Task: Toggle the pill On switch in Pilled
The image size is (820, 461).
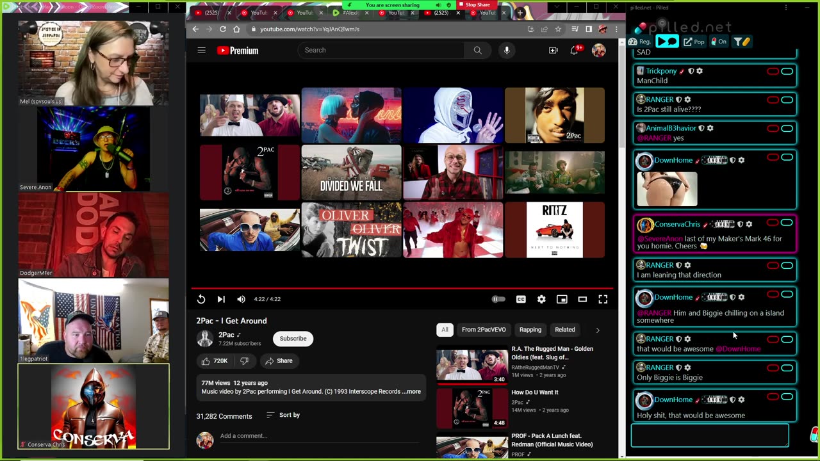Action: coord(719,42)
